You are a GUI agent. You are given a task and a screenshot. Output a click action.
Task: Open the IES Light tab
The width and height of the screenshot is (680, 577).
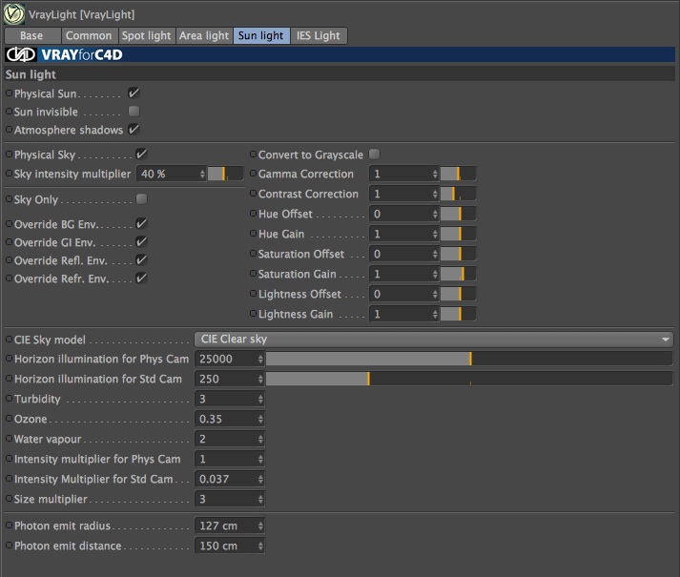319,35
